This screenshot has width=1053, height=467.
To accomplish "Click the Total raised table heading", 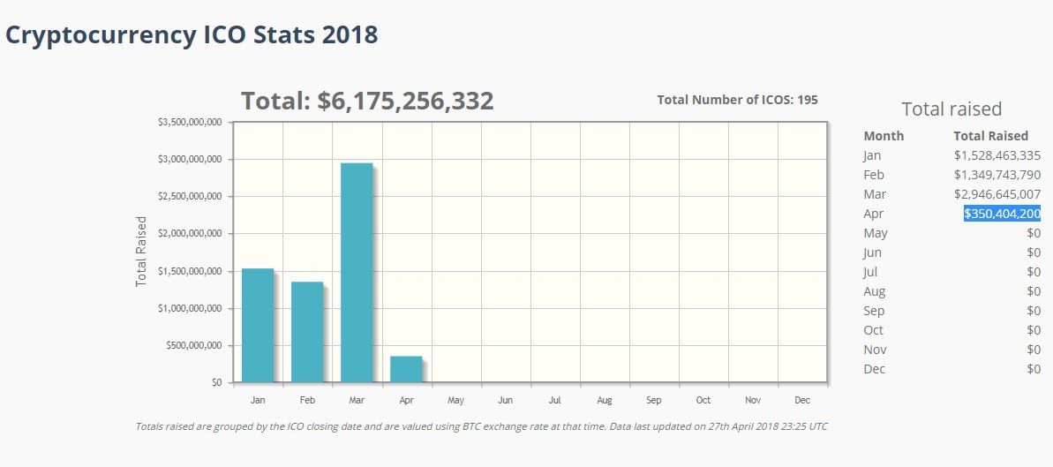I will [951, 109].
